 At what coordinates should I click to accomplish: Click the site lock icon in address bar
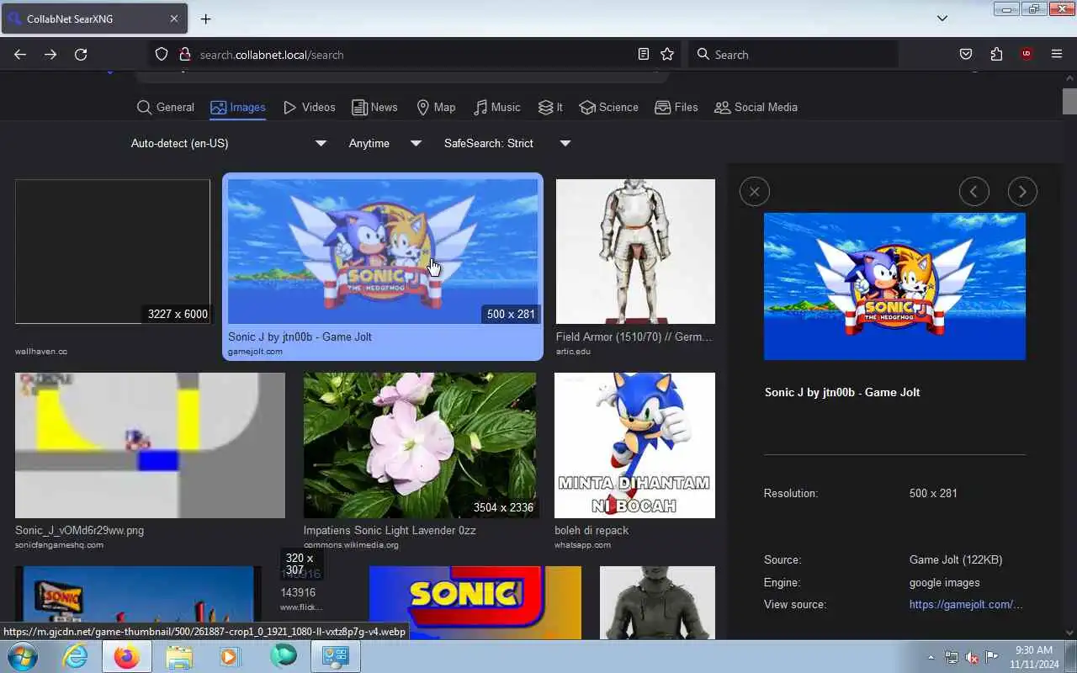click(185, 55)
